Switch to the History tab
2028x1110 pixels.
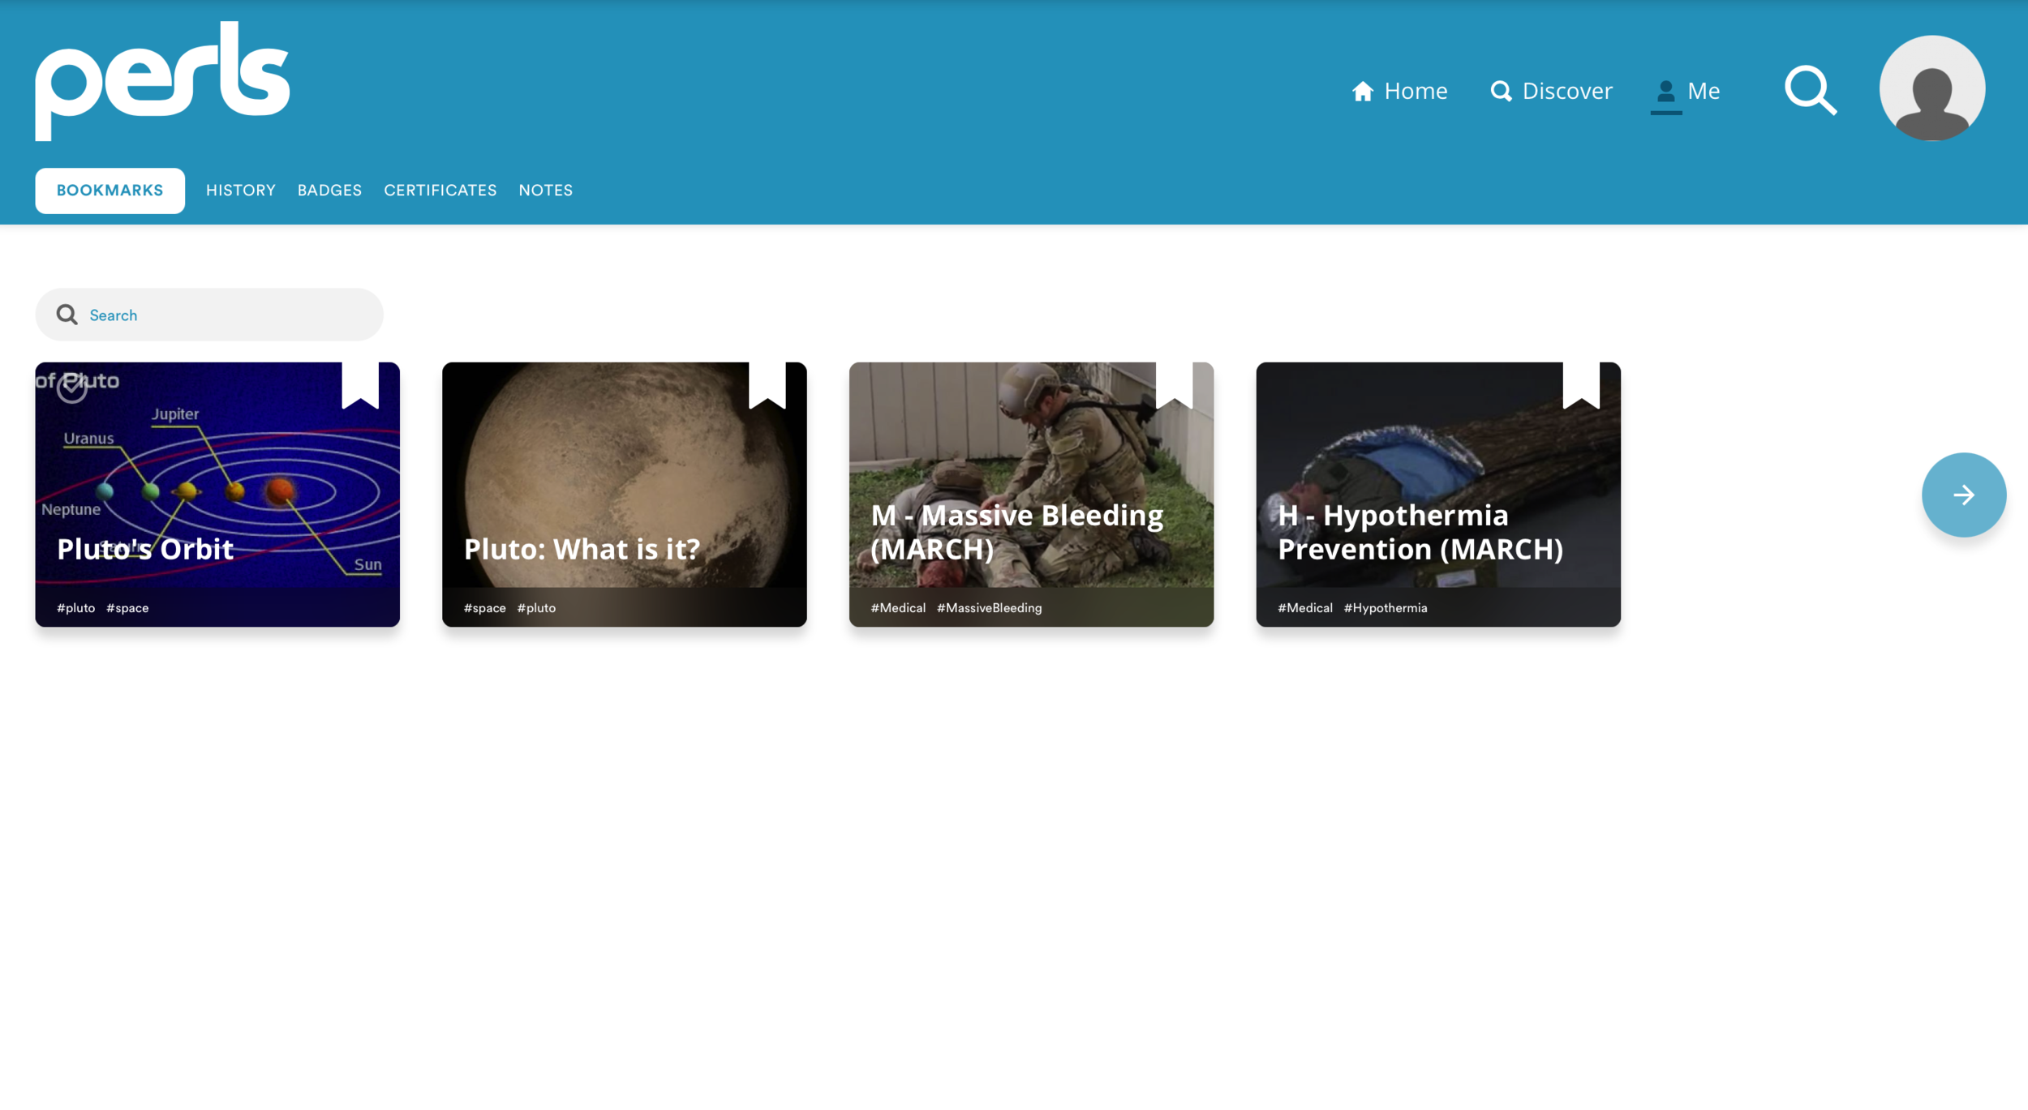[x=241, y=191]
